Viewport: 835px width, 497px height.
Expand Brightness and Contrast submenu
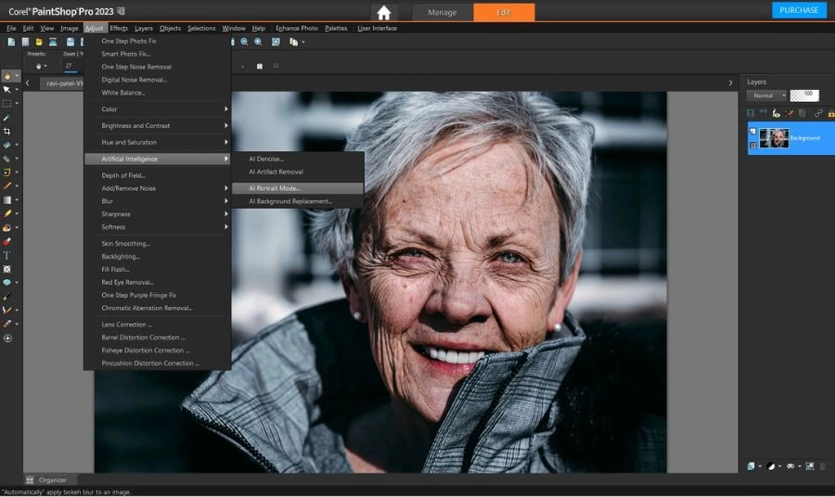pos(157,125)
